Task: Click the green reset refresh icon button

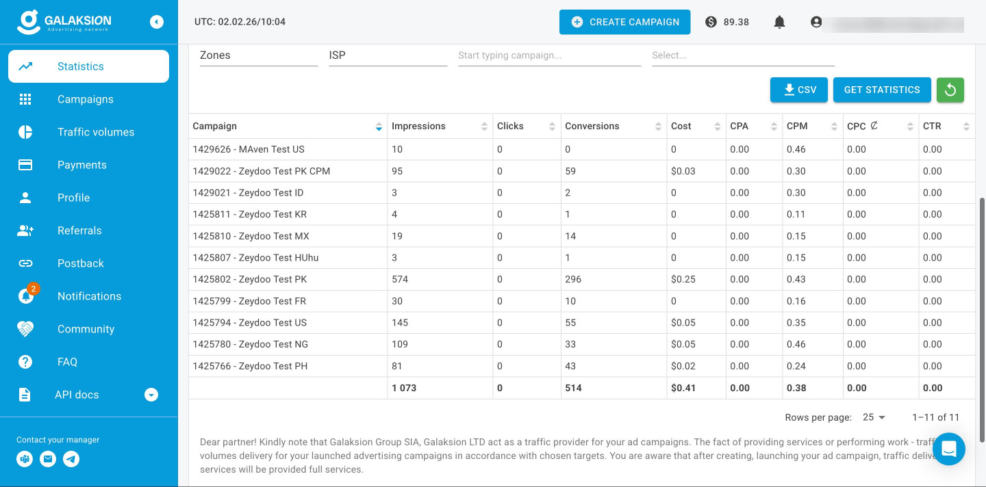Action: (950, 90)
